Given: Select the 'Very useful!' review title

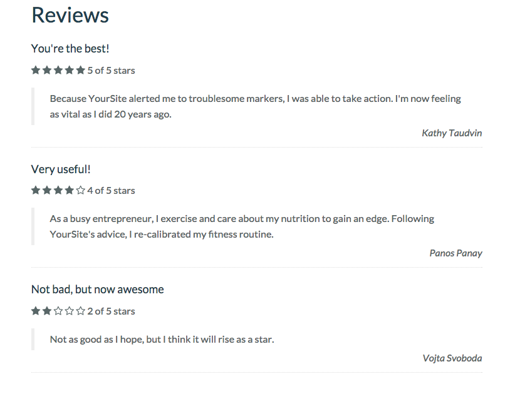Looking at the screenshot, I should pos(61,169).
